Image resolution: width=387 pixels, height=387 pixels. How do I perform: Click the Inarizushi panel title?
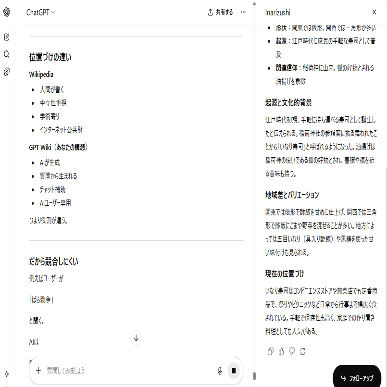click(x=278, y=12)
